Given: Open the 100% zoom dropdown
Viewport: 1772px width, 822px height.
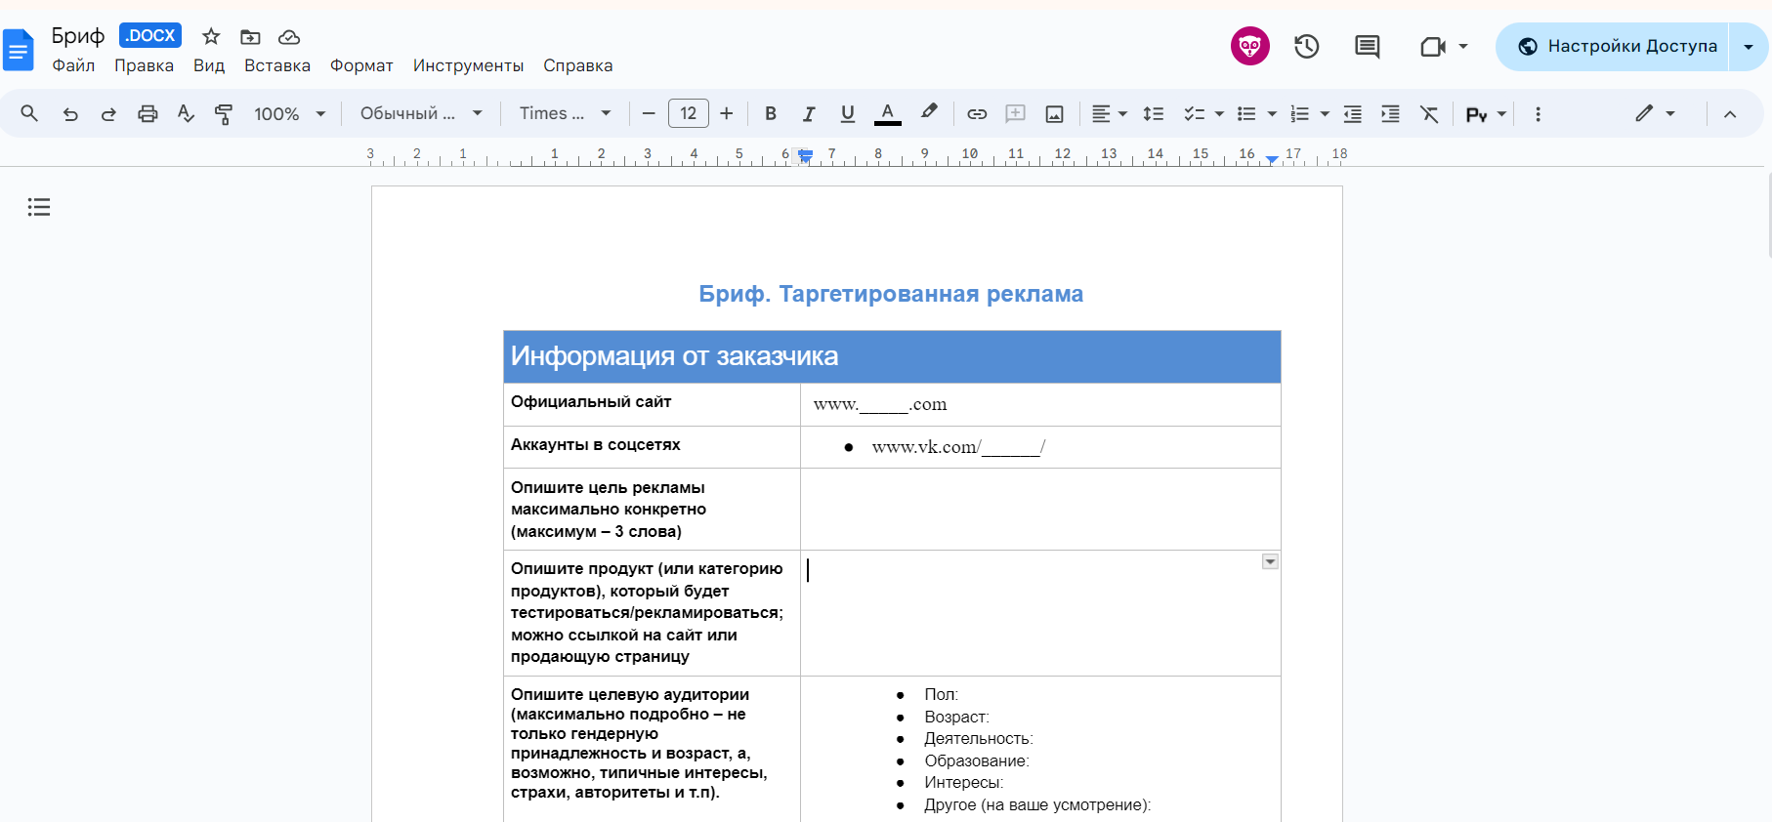Looking at the screenshot, I should point(290,113).
